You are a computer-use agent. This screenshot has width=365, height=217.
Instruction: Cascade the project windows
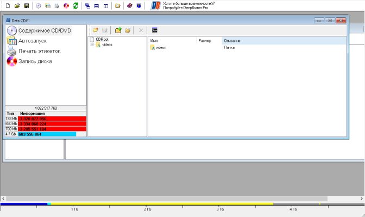point(87,6)
